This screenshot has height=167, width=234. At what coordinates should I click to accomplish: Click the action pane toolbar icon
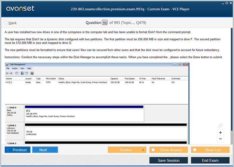click(x=26, y=73)
